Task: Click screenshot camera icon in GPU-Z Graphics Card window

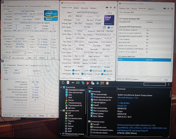Action: (x=107, y=8)
